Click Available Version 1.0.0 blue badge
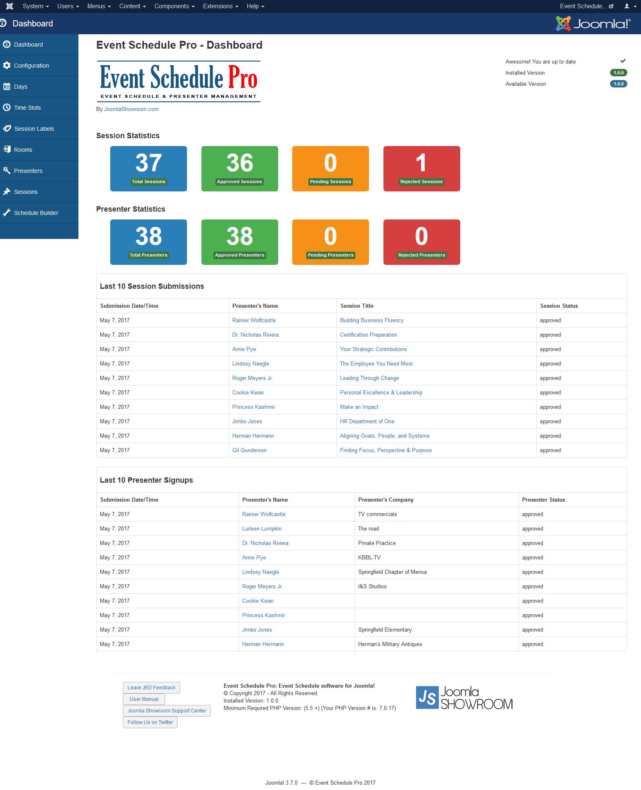The width and height of the screenshot is (641, 790). click(619, 84)
